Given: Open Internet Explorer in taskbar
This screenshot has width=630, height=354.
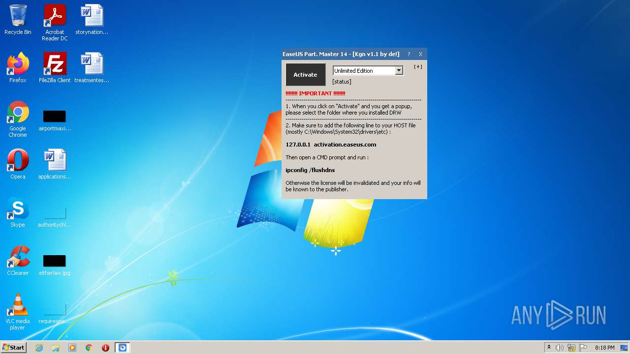Looking at the screenshot, I should click(39, 348).
